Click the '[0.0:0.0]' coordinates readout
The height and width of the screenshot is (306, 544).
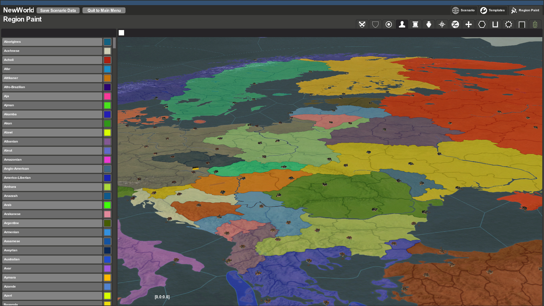click(x=162, y=297)
